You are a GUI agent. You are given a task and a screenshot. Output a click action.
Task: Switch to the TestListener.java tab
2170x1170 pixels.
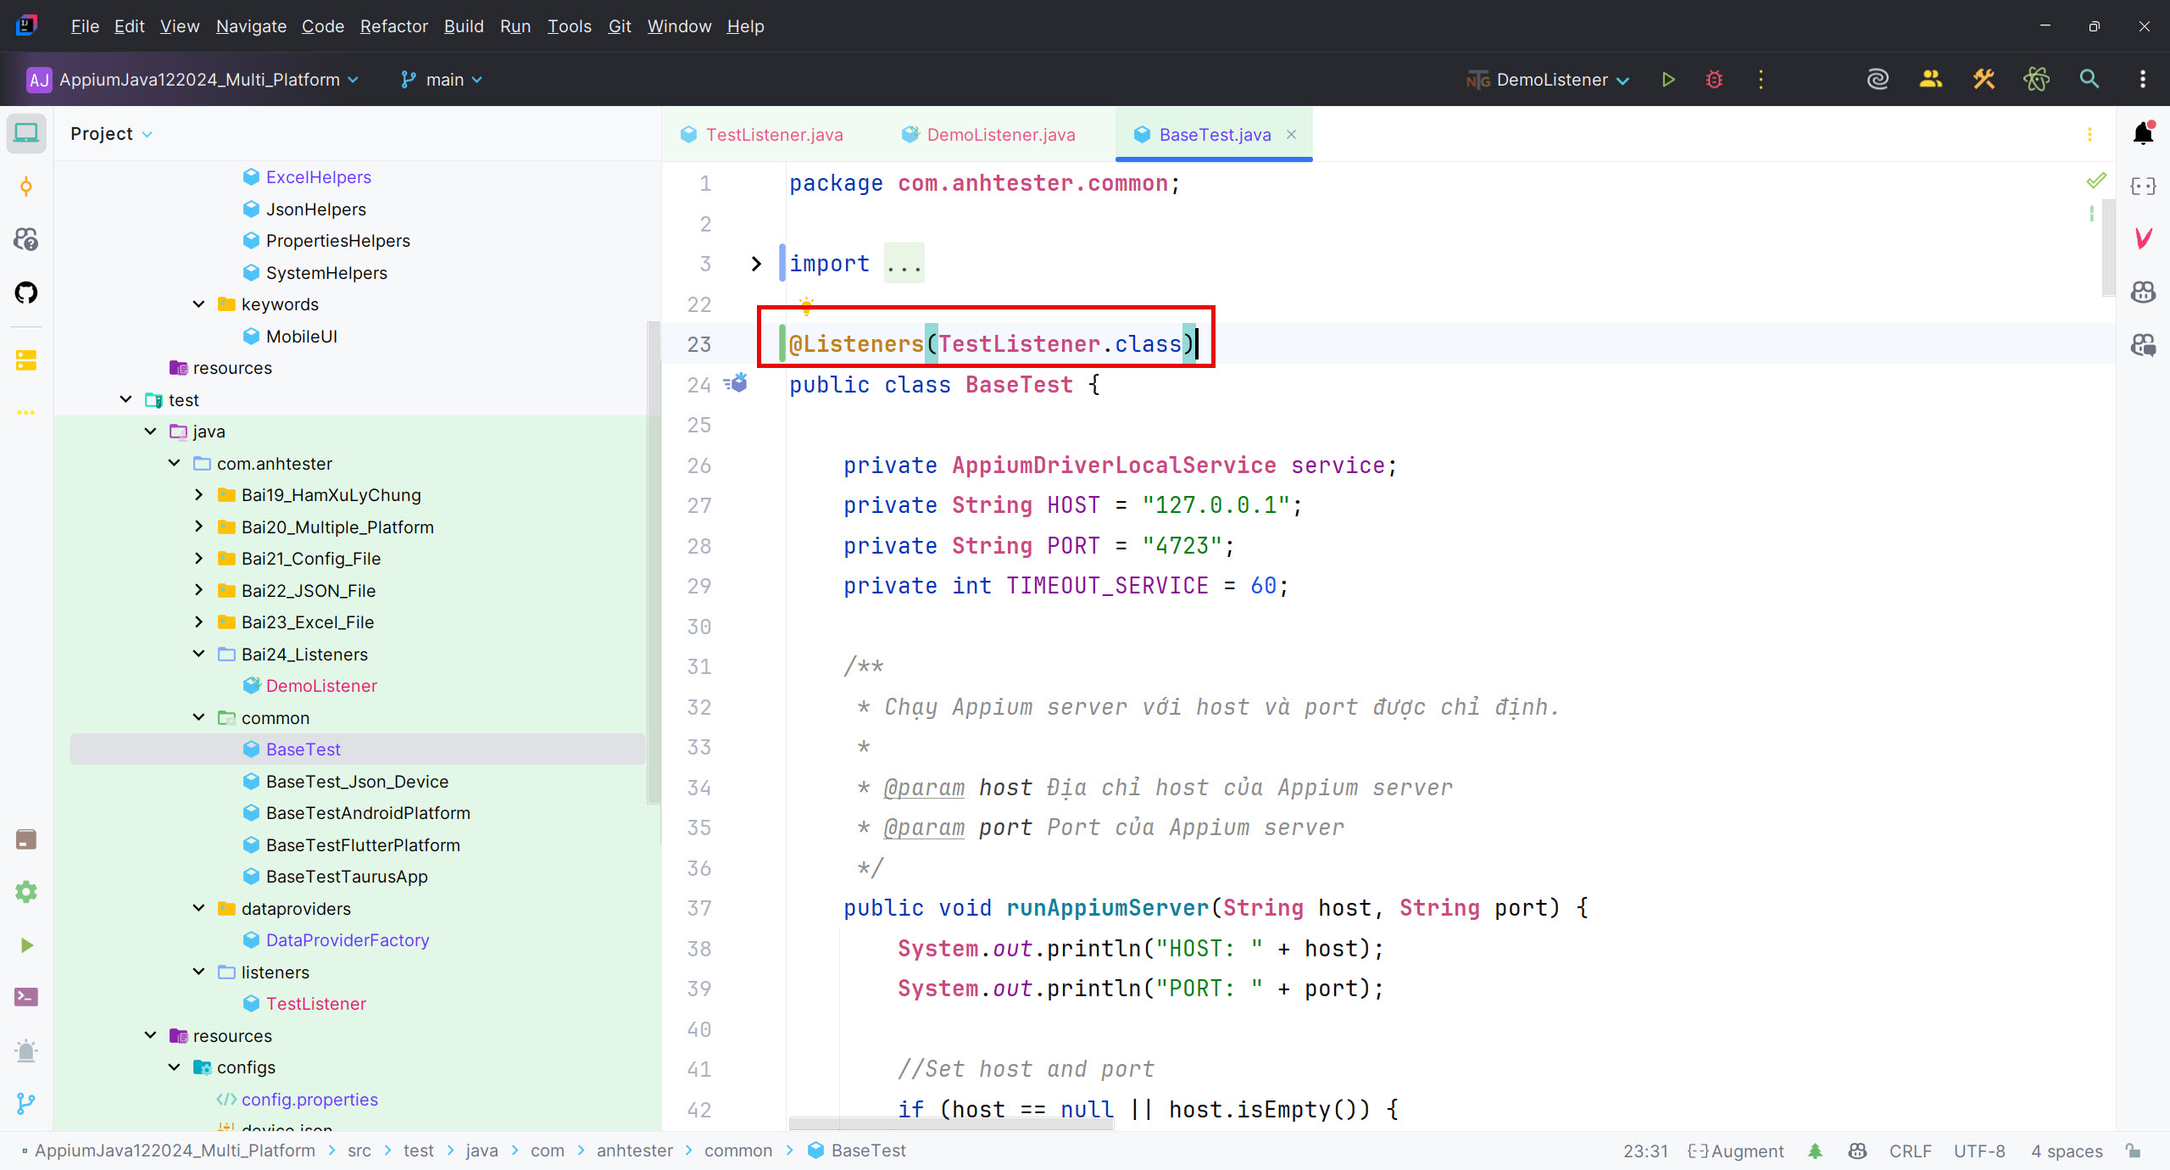tap(761, 135)
